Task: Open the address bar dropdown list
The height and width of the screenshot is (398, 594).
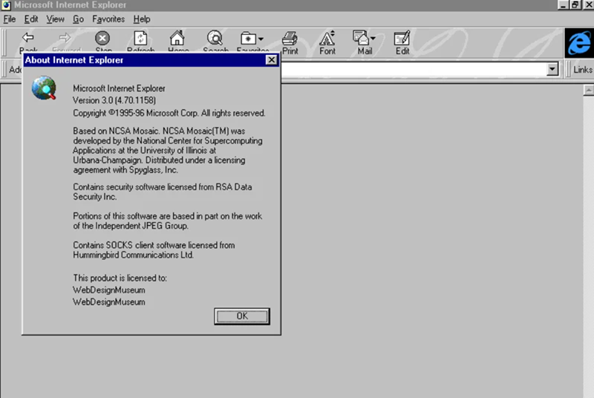Action: tap(552, 69)
